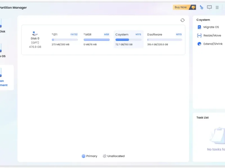Click the Extend/Shrink icon
This screenshot has width=225, height=168.
click(199, 44)
